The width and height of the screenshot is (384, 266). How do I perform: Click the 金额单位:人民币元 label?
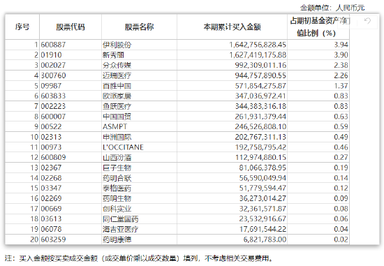(332, 8)
